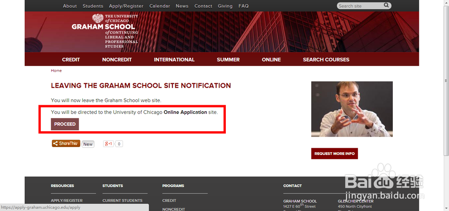
Task: Click the STUDENTS footer heading
Action: (113, 185)
